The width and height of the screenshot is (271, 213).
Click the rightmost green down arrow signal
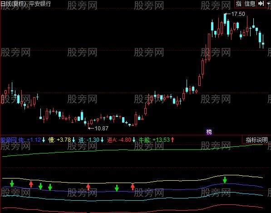click(225, 180)
